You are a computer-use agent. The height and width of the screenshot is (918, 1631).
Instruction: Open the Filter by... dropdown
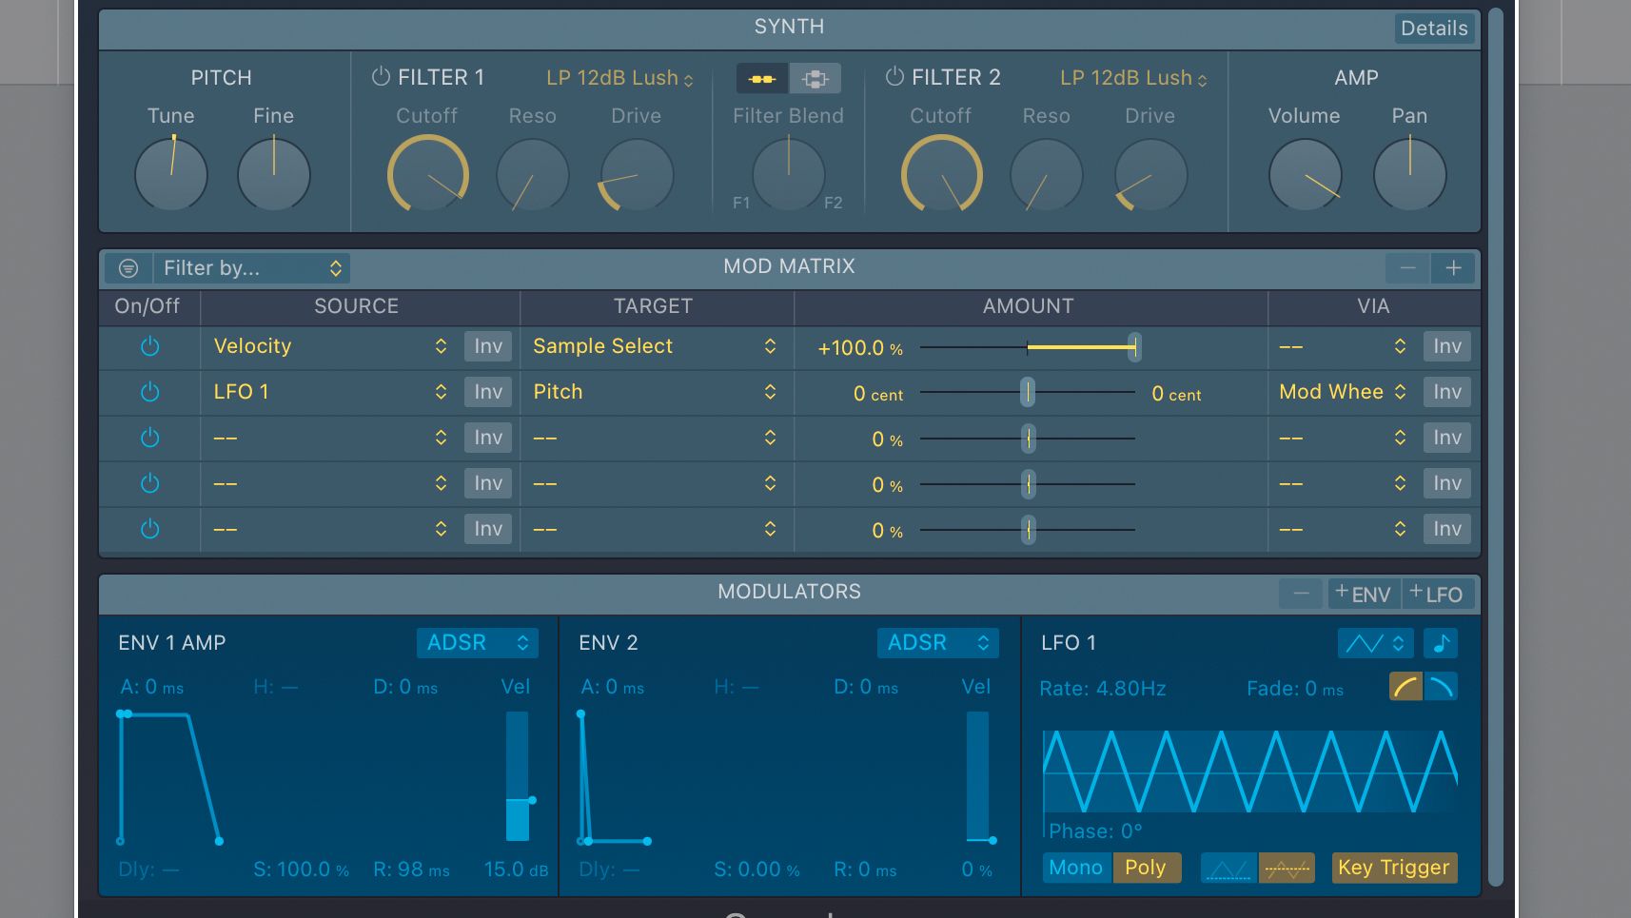tap(252, 267)
